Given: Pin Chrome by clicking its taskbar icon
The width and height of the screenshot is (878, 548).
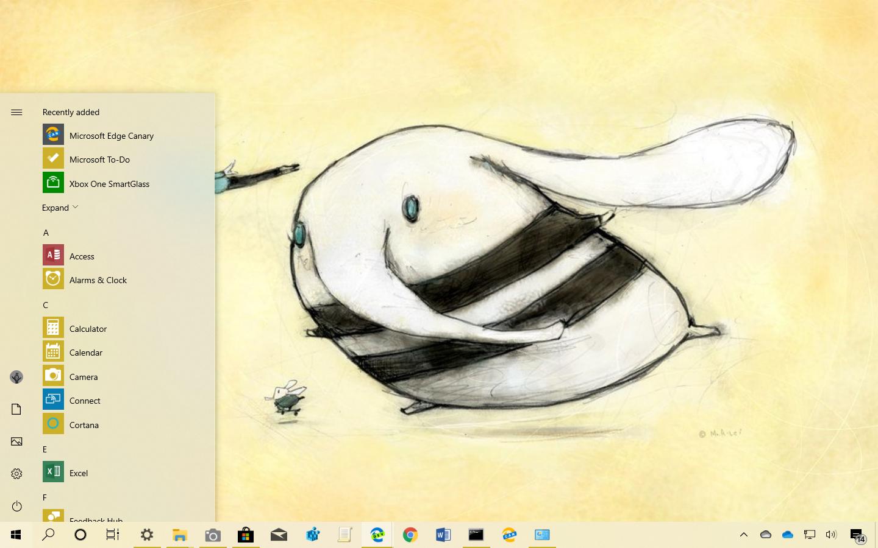Looking at the screenshot, I should click(x=410, y=535).
